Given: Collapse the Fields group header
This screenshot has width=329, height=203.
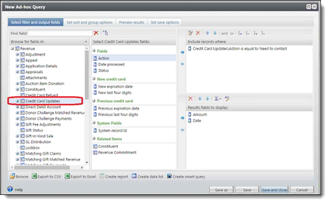Looking at the screenshot, I should [94, 51].
